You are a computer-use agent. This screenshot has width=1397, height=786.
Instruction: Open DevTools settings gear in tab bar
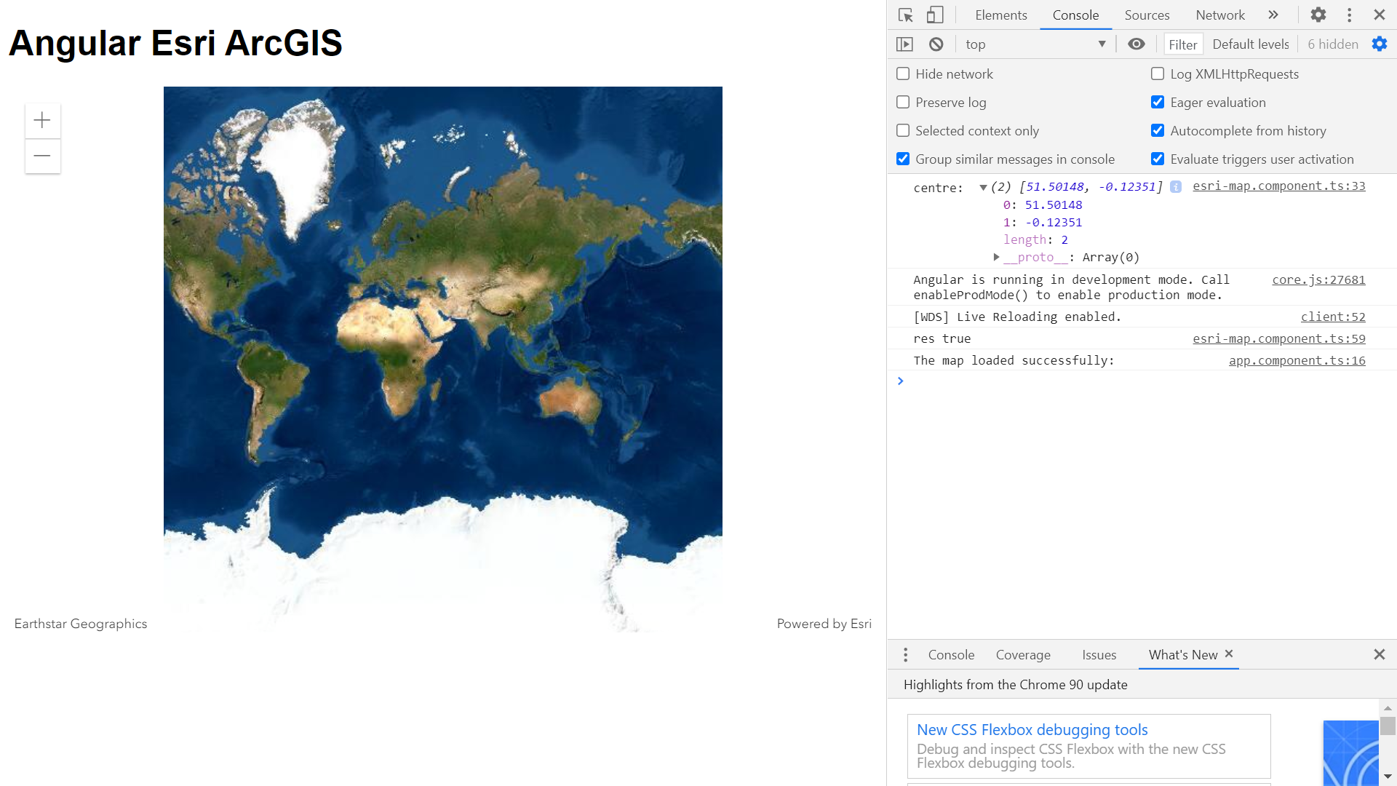pyautogui.click(x=1318, y=15)
